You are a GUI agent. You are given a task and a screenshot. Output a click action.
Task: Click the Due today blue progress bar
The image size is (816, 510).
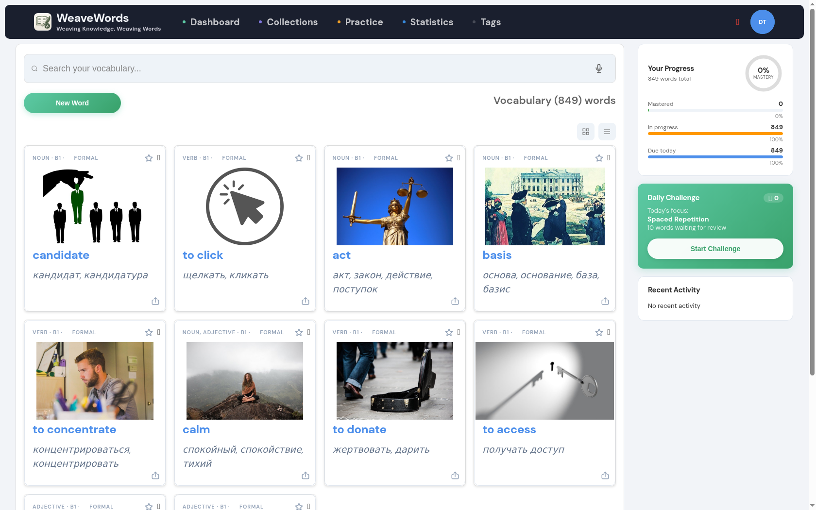pos(715,157)
